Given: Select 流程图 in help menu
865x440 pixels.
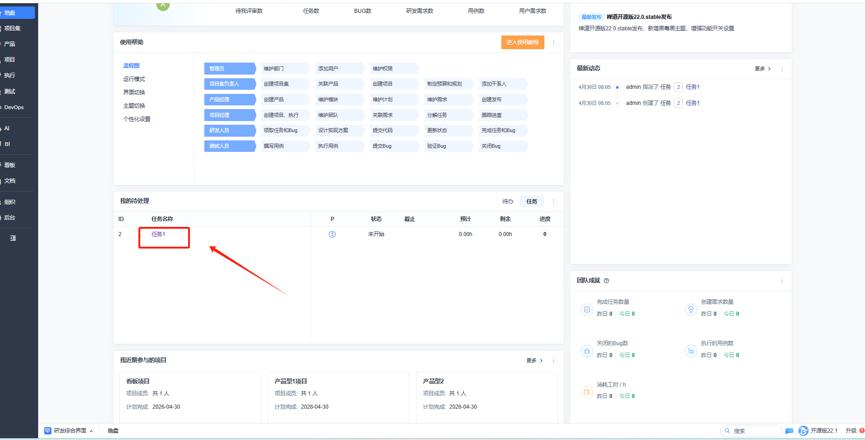Looking at the screenshot, I should (x=132, y=66).
